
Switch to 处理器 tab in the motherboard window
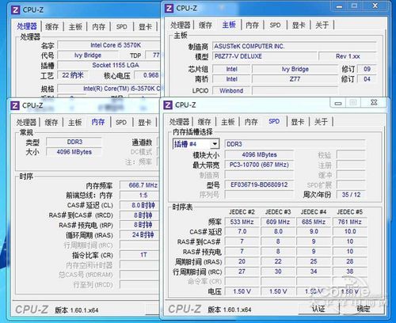point(181,25)
